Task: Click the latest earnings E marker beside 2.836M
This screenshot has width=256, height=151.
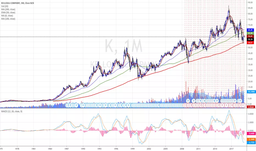Action: point(243,105)
